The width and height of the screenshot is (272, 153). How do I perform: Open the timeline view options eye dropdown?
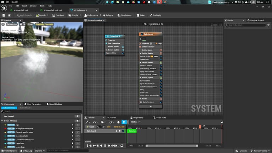95,122
